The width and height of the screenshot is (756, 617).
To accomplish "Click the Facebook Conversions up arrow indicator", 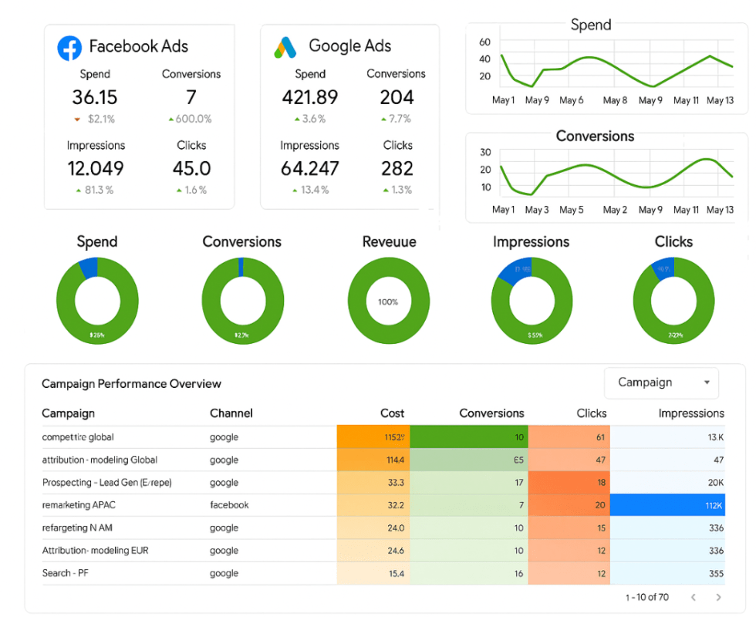I will click(x=170, y=119).
